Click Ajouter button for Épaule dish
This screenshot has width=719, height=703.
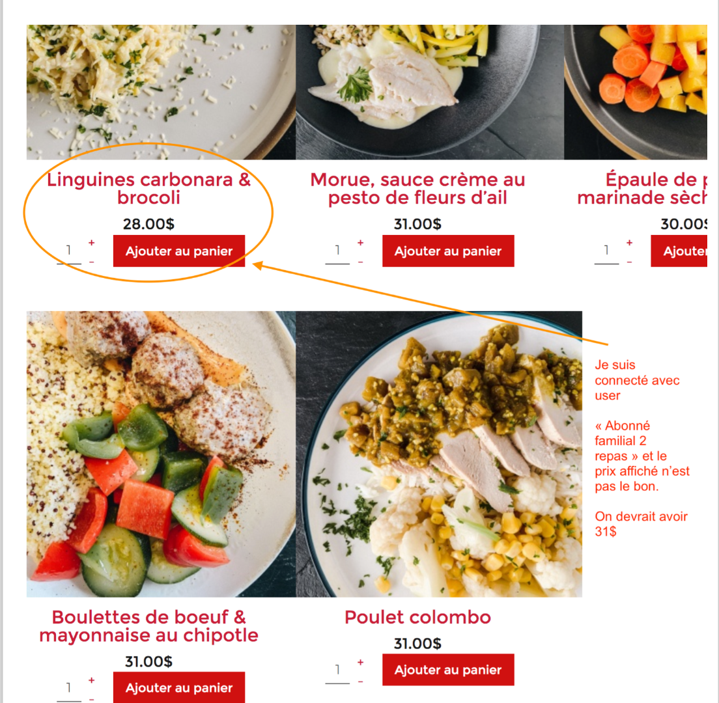tap(679, 251)
